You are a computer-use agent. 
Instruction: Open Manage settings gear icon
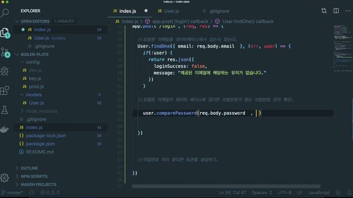click(x=4, y=178)
